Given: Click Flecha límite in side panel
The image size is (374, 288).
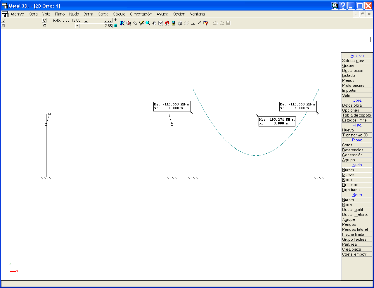Looking at the screenshot, I should pos(357,234).
